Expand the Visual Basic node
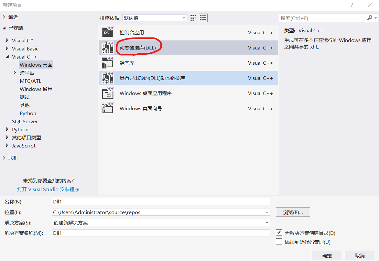Viewport: 379px width, 261px height. (7, 48)
